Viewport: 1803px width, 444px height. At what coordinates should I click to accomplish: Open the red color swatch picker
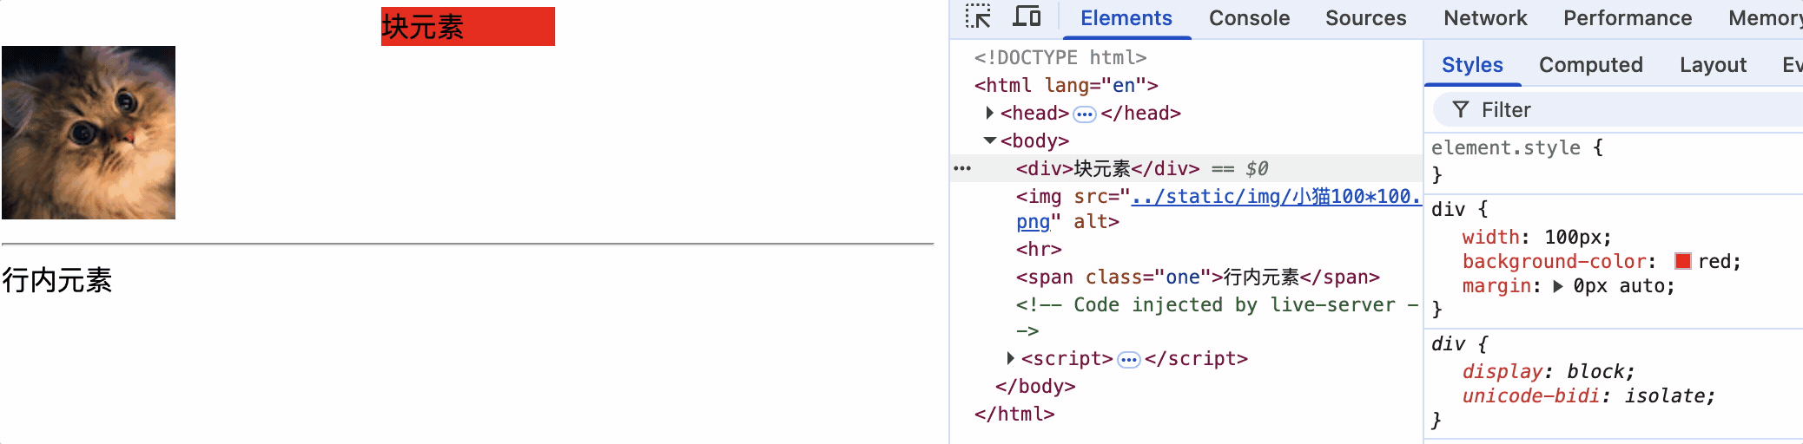tap(1683, 261)
